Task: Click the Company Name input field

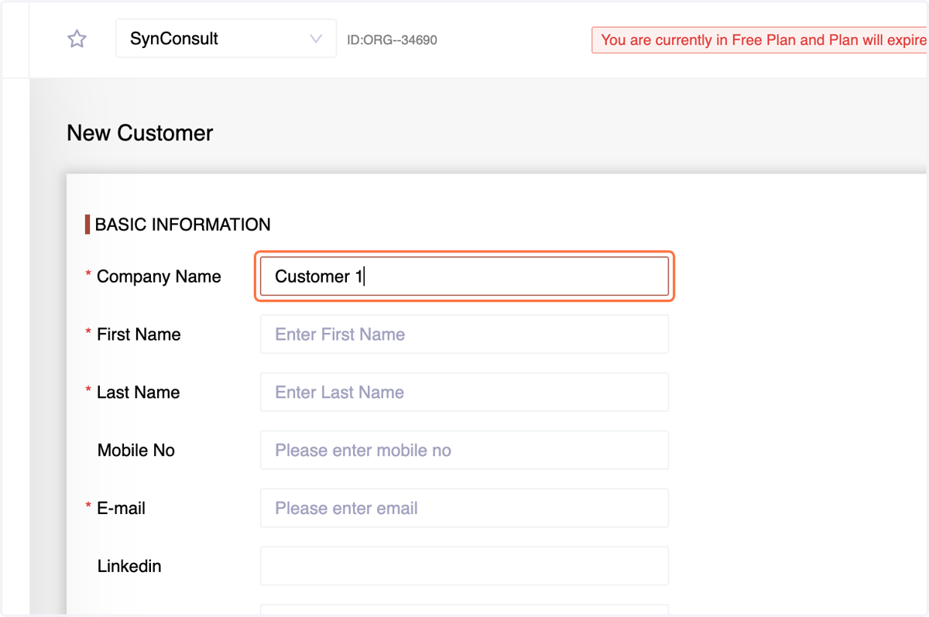Action: coord(464,276)
